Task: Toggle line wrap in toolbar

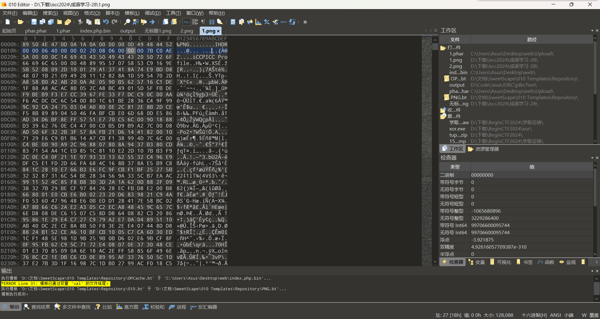Action: 195,22
